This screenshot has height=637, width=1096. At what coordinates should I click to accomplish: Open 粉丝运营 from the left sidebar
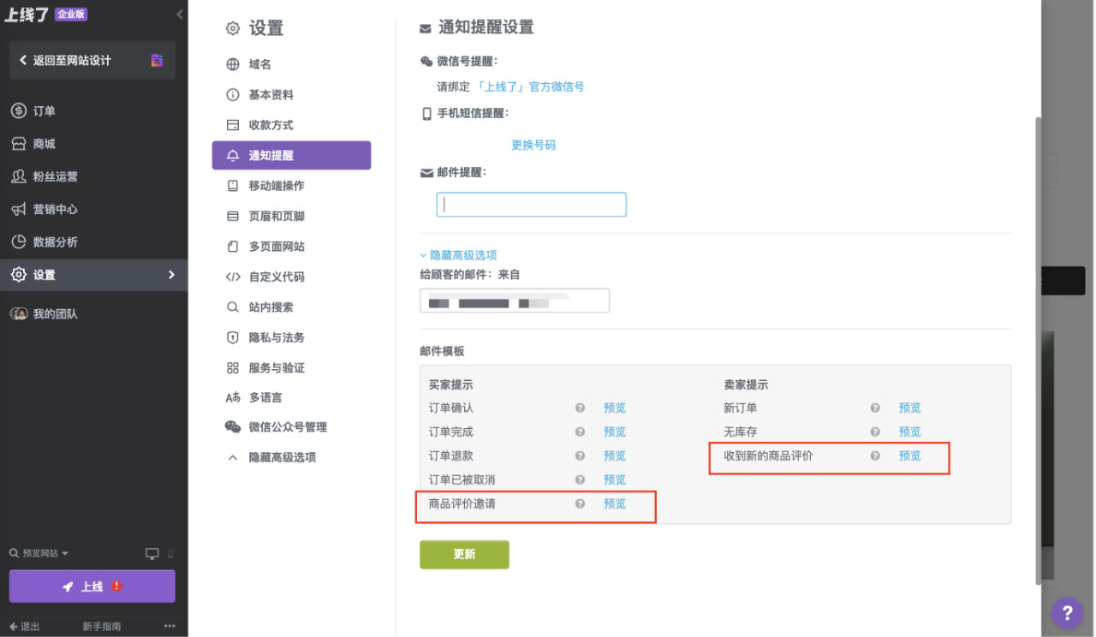pos(51,176)
